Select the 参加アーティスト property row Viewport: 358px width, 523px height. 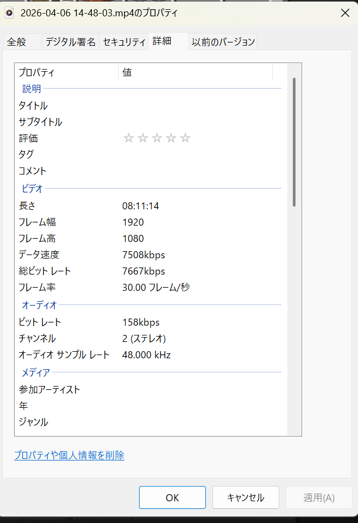151,390
